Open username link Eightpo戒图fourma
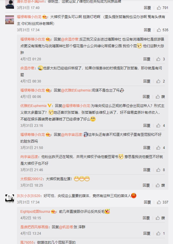Image resolution: width=173 pixels, height=244 pixels. click(35, 212)
